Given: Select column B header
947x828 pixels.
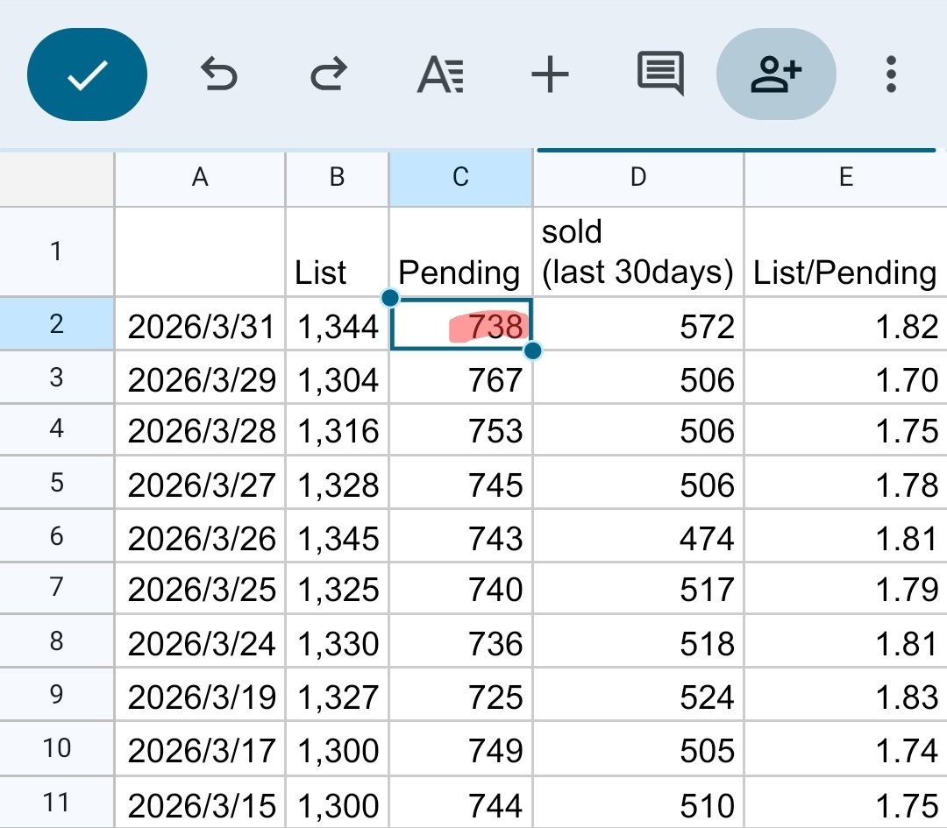Looking at the screenshot, I should (337, 178).
